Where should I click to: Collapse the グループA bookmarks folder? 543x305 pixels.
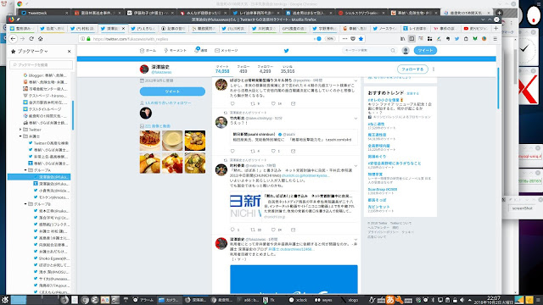(25, 170)
